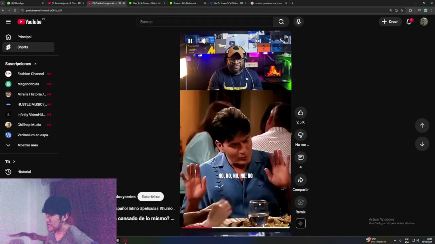Pause the playing Short
Screen dimensions: 435x244
click(190, 41)
